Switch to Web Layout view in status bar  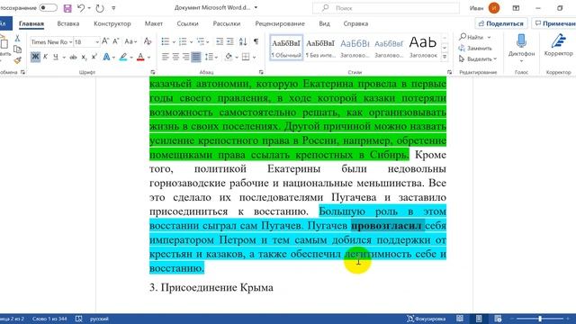click(x=498, y=319)
